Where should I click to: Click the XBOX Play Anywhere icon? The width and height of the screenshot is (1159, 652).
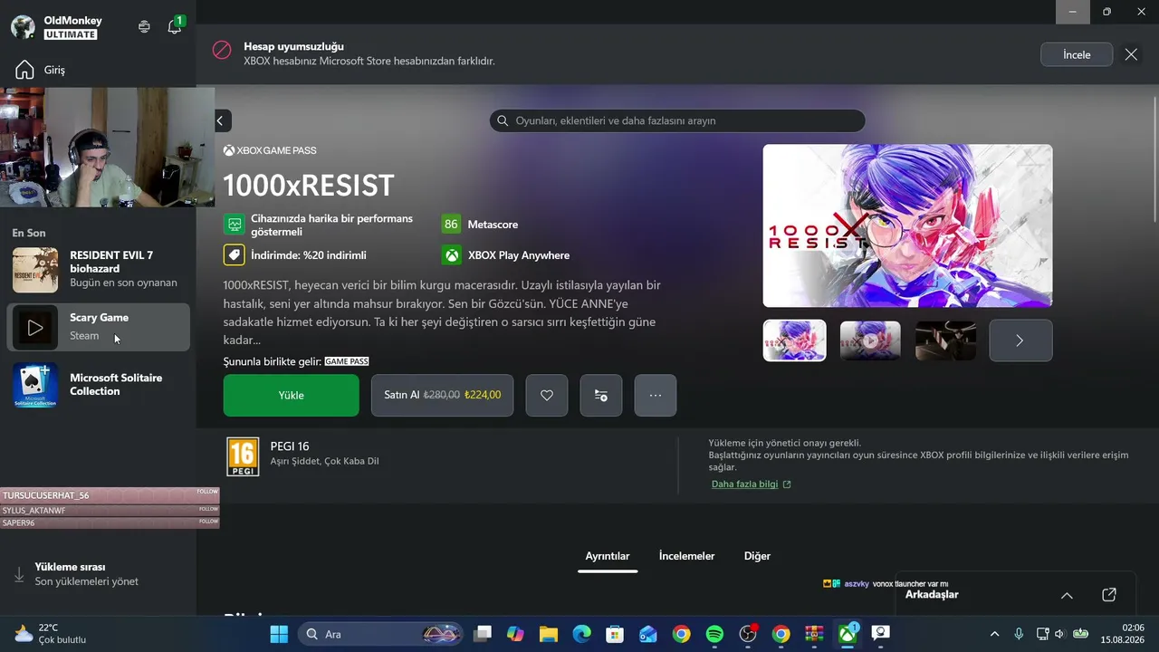point(451,255)
